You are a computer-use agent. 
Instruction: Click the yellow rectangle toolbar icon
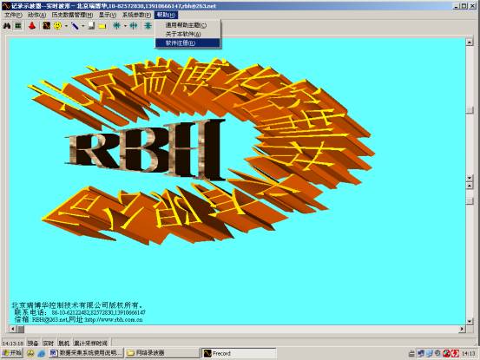102,26
